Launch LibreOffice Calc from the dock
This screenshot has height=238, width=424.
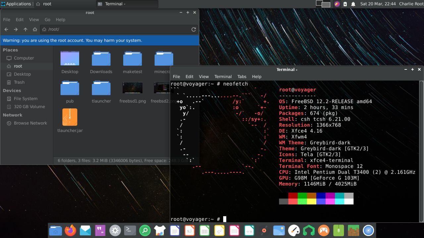coord(204,230)
